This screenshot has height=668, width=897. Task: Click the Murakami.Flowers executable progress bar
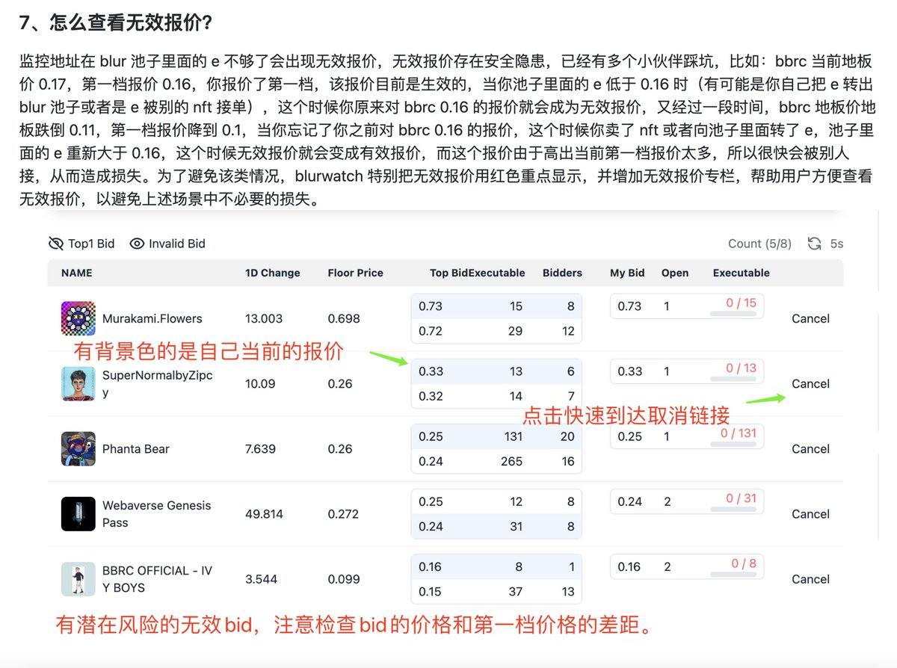pos(733,314)
